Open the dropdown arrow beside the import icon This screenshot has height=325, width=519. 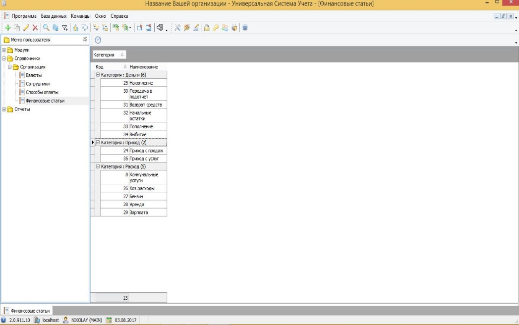coord(130,28)
